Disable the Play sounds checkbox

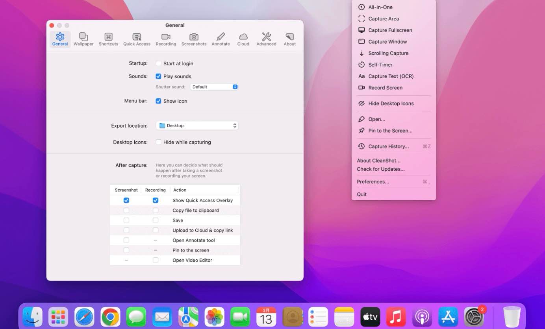tap(158, 76)
